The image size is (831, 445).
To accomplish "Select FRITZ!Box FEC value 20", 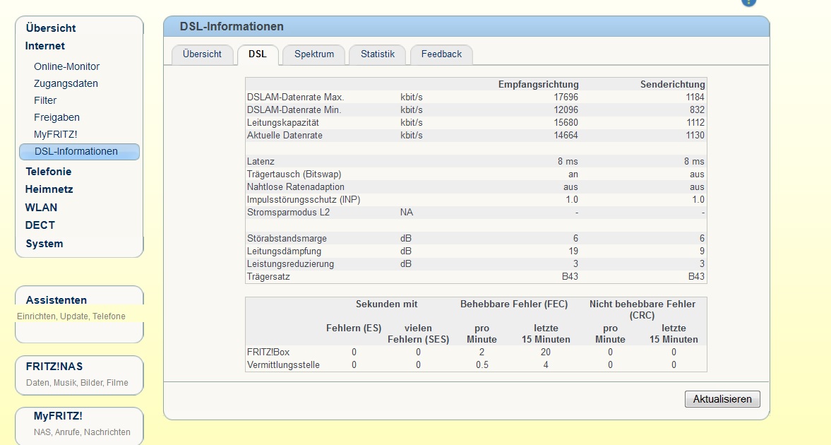I will (x=545, y=352).
